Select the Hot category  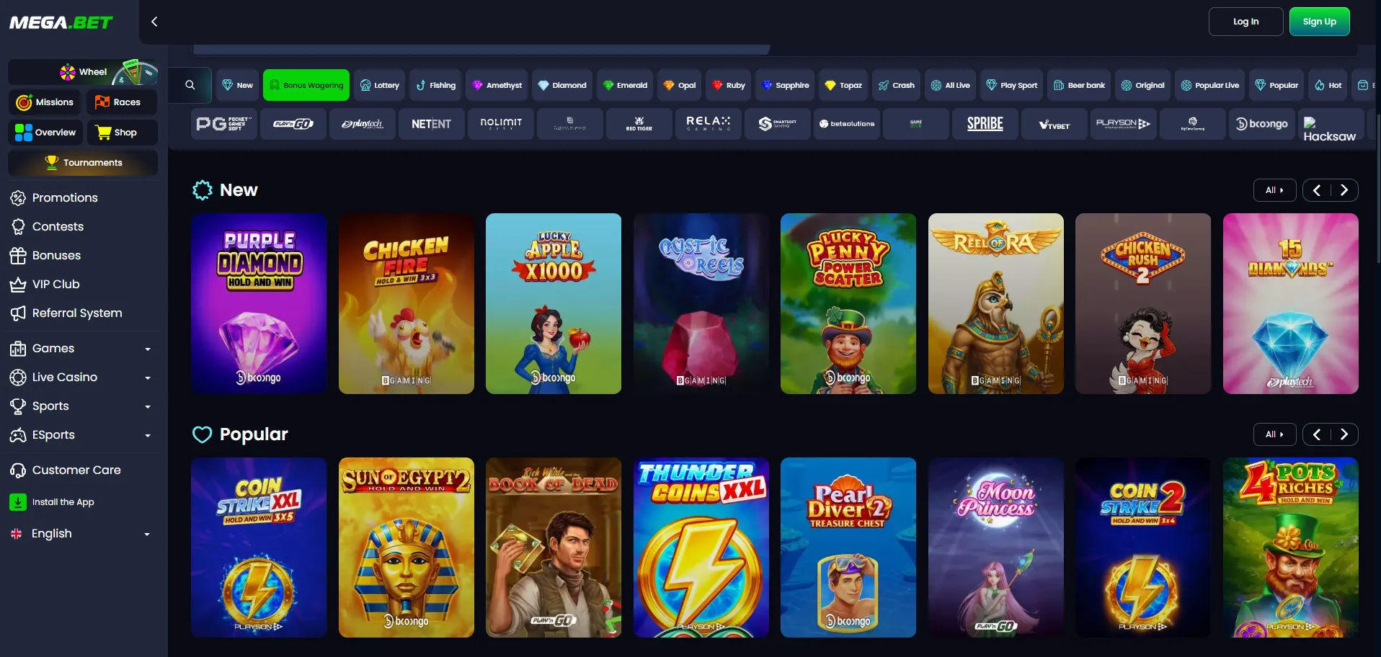1328,85
